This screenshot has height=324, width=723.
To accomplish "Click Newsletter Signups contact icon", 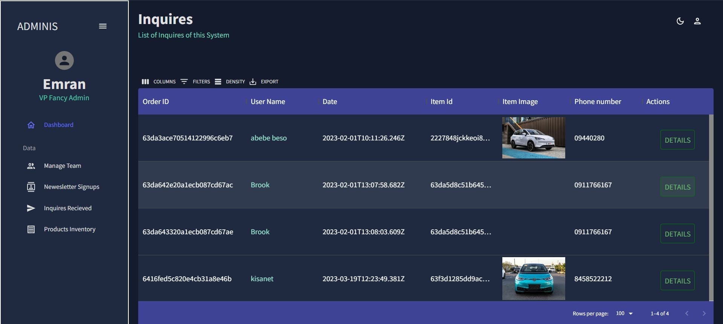I will click(x=31, y=187).
